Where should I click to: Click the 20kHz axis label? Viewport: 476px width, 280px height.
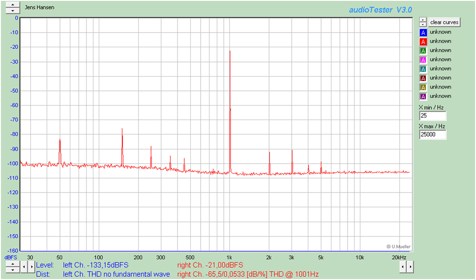tap(399, 257)
